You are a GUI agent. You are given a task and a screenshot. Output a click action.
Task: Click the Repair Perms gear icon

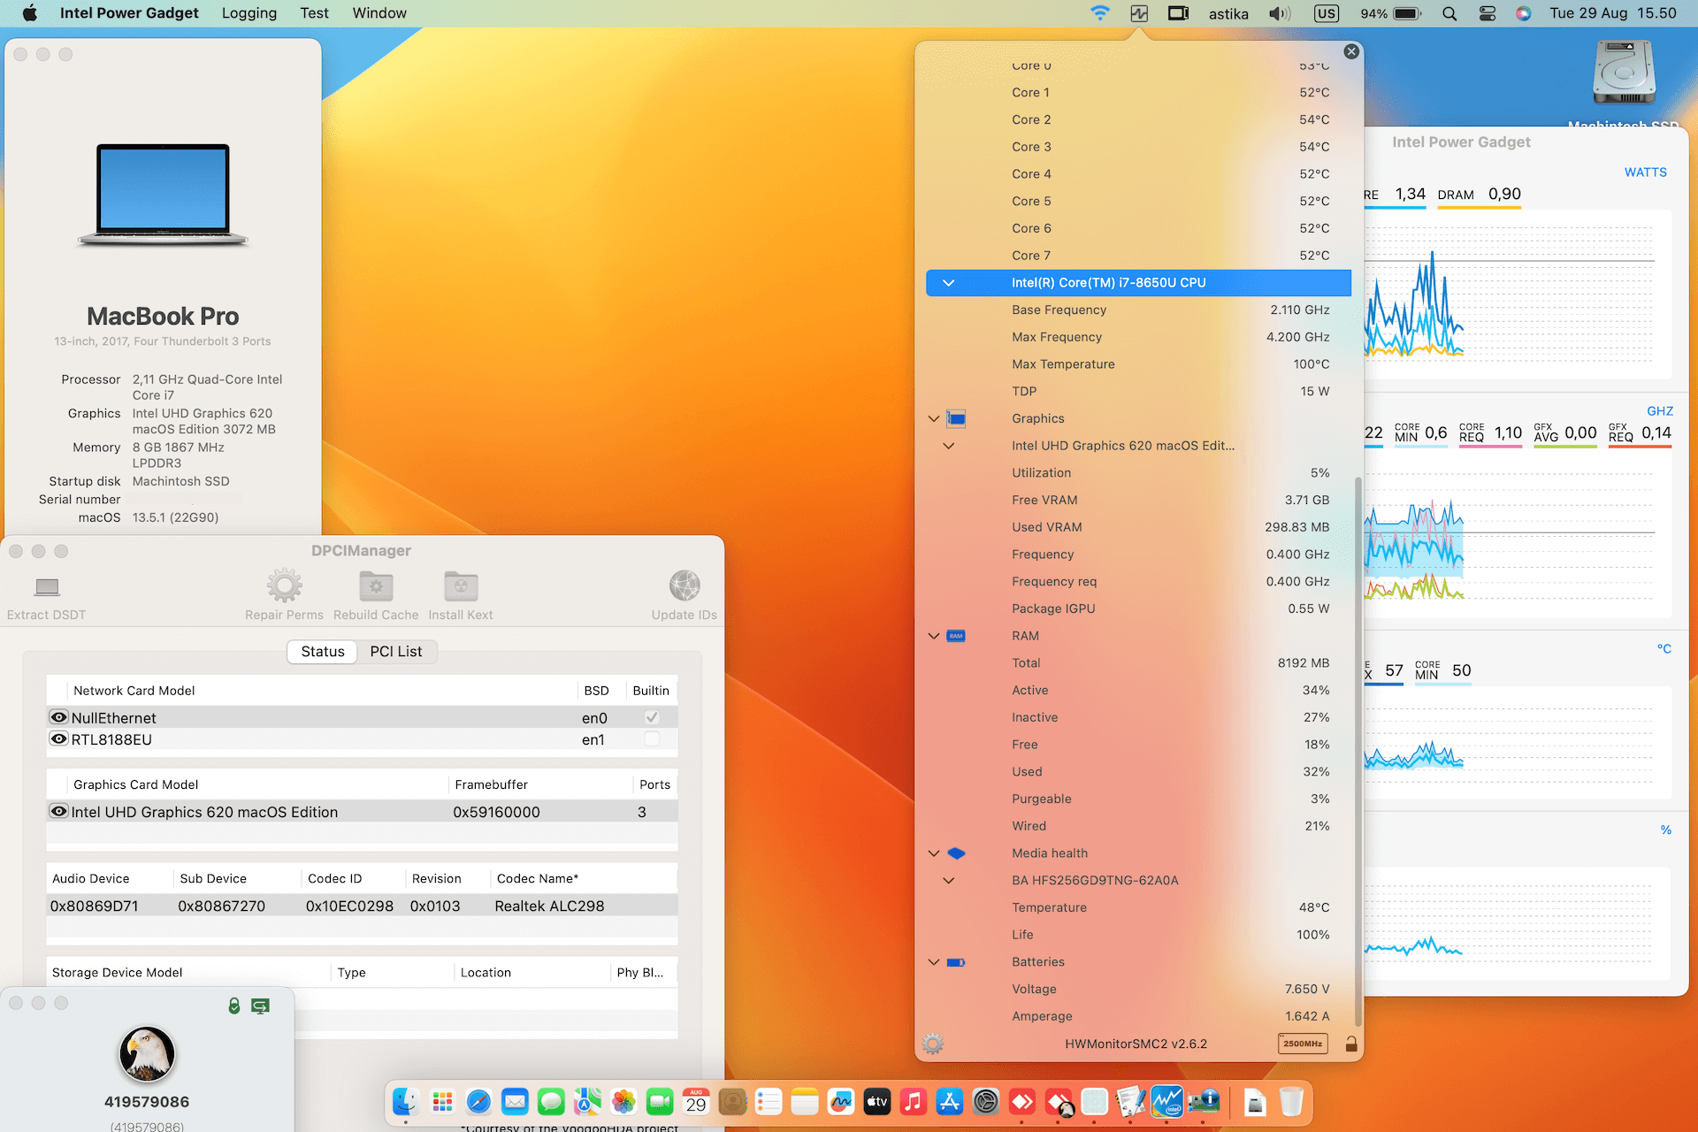pyautogui.click(x=284, y=585)
